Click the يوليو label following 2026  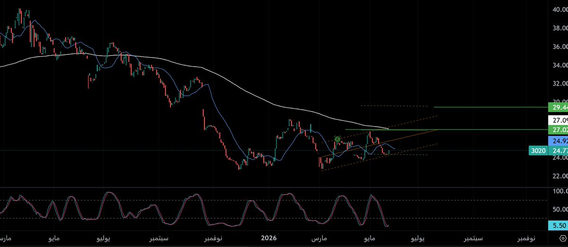coord(418,238)
